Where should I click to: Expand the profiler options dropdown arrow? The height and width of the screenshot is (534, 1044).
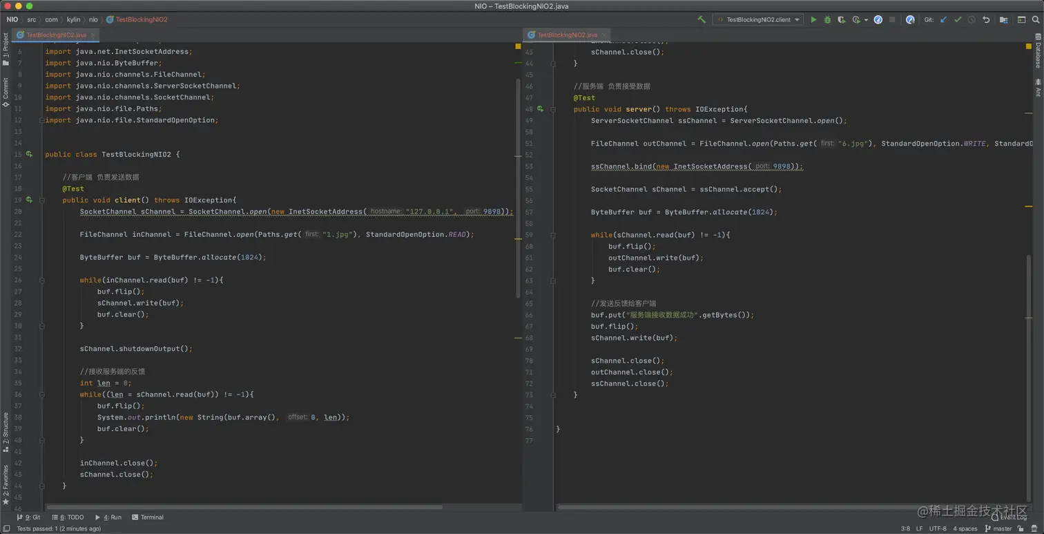click(x=866, y=20)
